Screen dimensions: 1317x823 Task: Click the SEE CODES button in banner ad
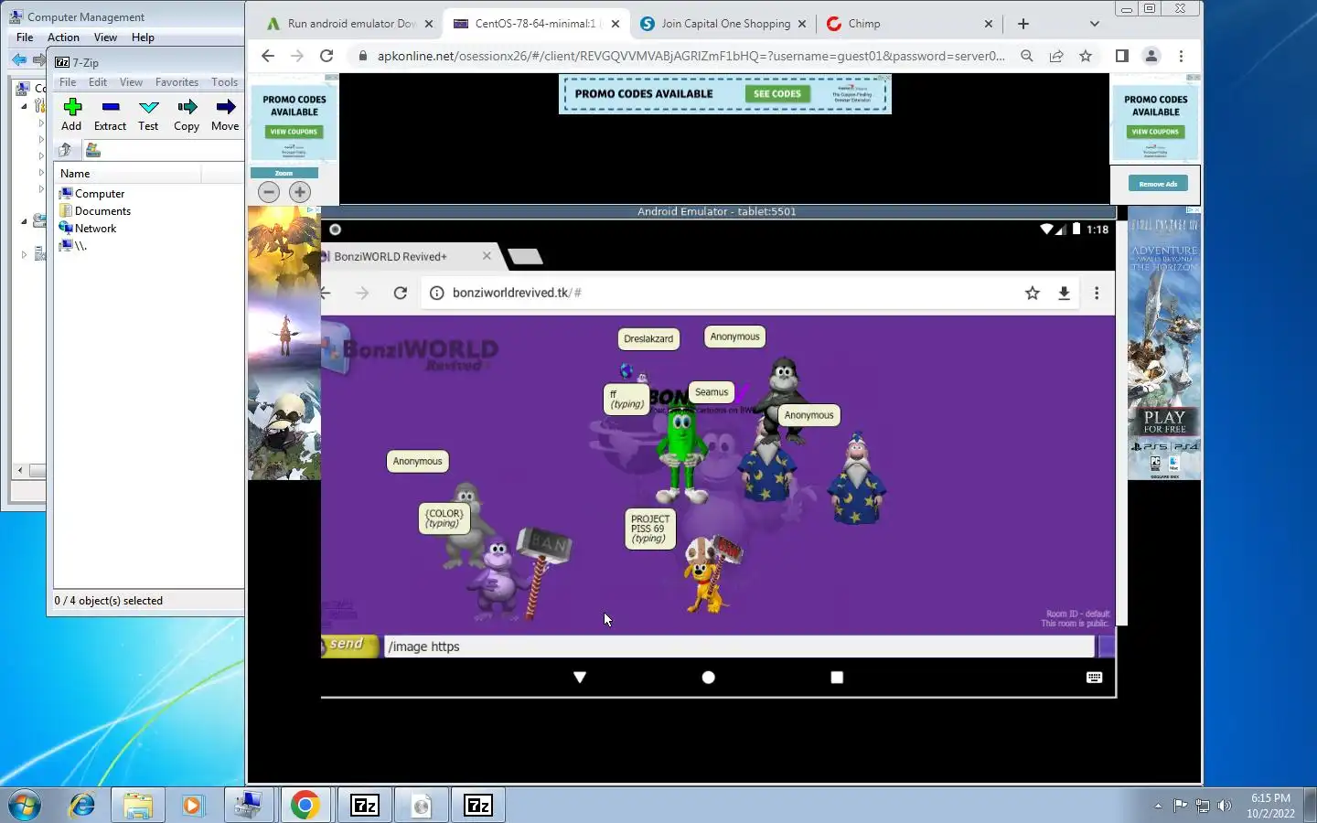coord(776,93)
